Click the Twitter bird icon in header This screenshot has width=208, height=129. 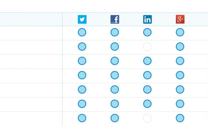click(x=82, y=19)
